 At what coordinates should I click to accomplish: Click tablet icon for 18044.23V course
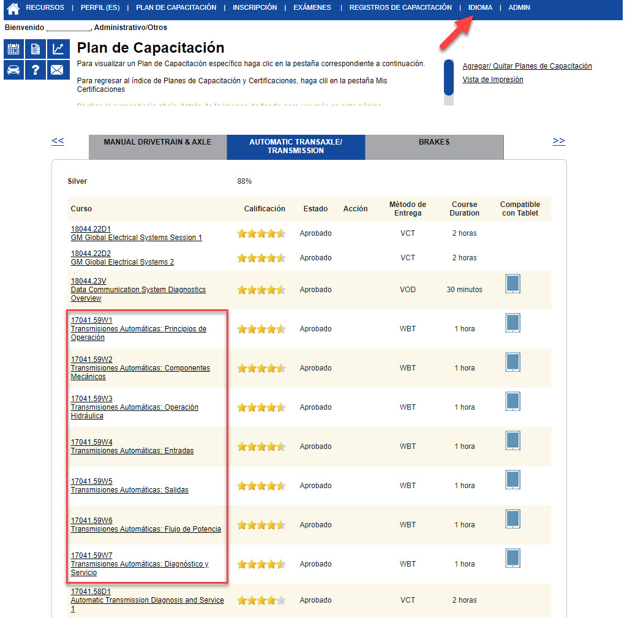click(x=512, y=284)
